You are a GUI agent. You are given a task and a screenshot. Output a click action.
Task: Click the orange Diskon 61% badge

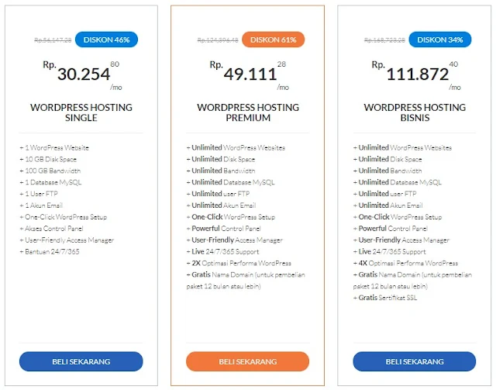point(274,40)
